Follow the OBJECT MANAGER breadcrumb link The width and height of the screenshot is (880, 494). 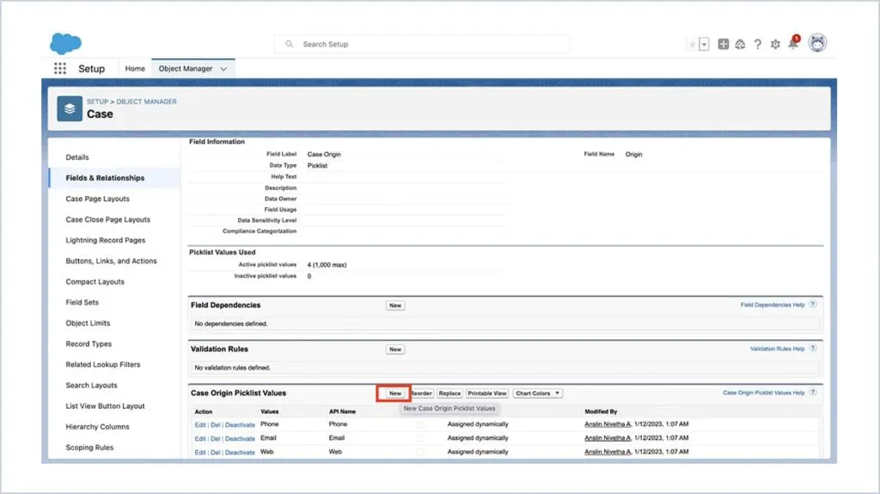146,101
